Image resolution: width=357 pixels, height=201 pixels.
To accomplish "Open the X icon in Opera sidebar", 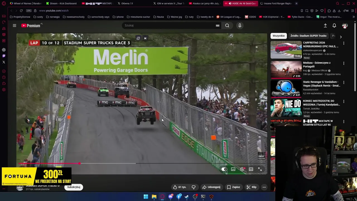I will pyautogui.click(x=4, y=62).
